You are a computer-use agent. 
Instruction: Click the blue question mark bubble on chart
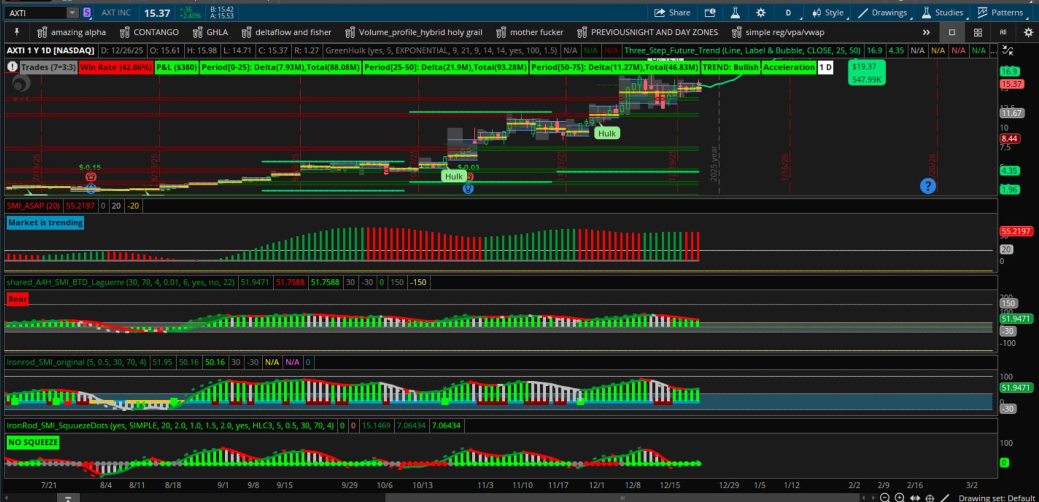pos(927,186)
